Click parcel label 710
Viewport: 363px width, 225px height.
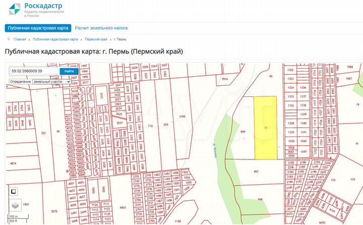point(150,126)
